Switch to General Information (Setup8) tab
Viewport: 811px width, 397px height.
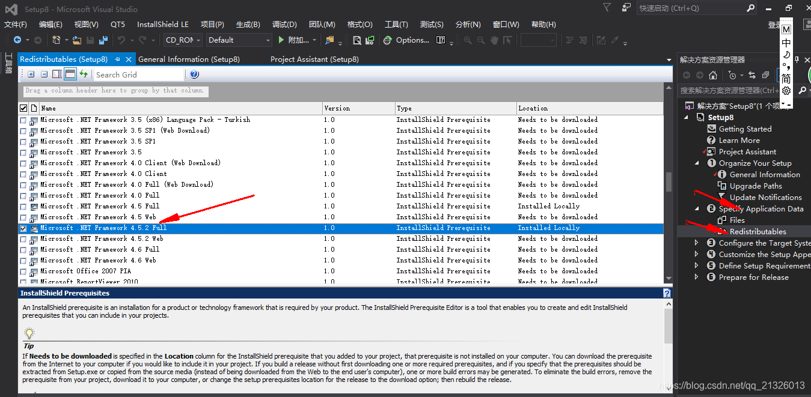(189, 59)
